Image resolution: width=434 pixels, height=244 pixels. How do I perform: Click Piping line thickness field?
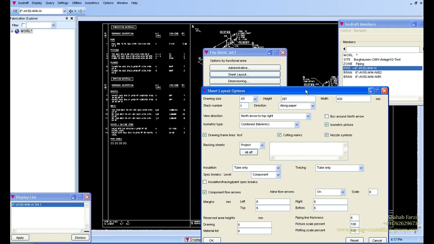coord(354,218)
